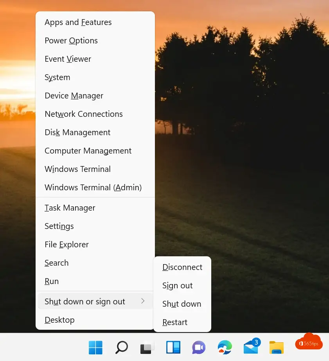Open the Run dialog entry
This screenshot has height=361, width=329.
coord(95,281)
